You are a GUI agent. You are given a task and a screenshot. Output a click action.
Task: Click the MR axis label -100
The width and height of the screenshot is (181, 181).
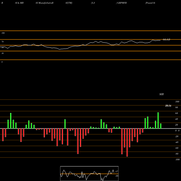pos(177,160)
